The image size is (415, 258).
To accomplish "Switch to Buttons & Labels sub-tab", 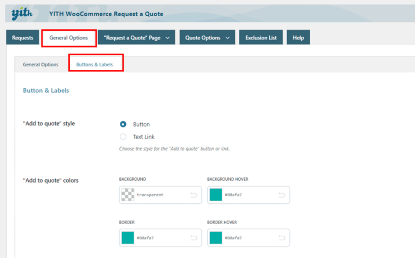I will [95, 65].
